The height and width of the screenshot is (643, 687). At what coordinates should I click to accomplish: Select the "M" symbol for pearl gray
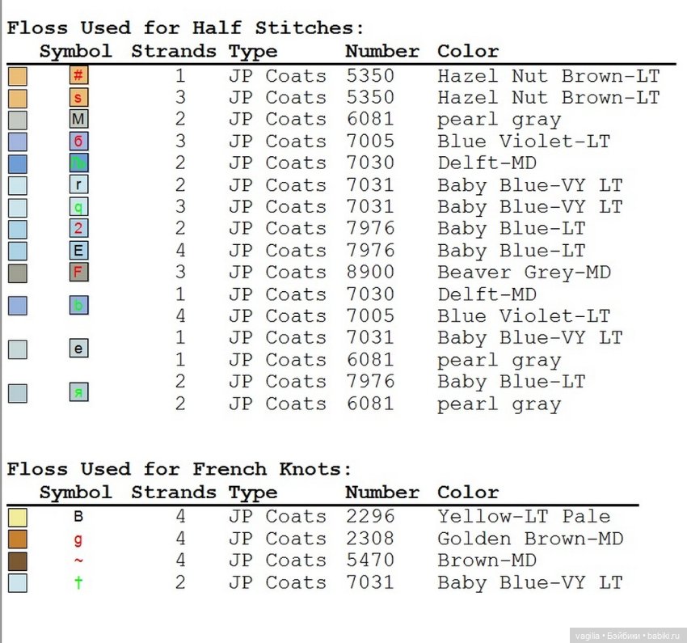click(x=78, y=120)
